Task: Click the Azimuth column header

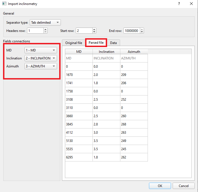Action: [x=134, y=52]
